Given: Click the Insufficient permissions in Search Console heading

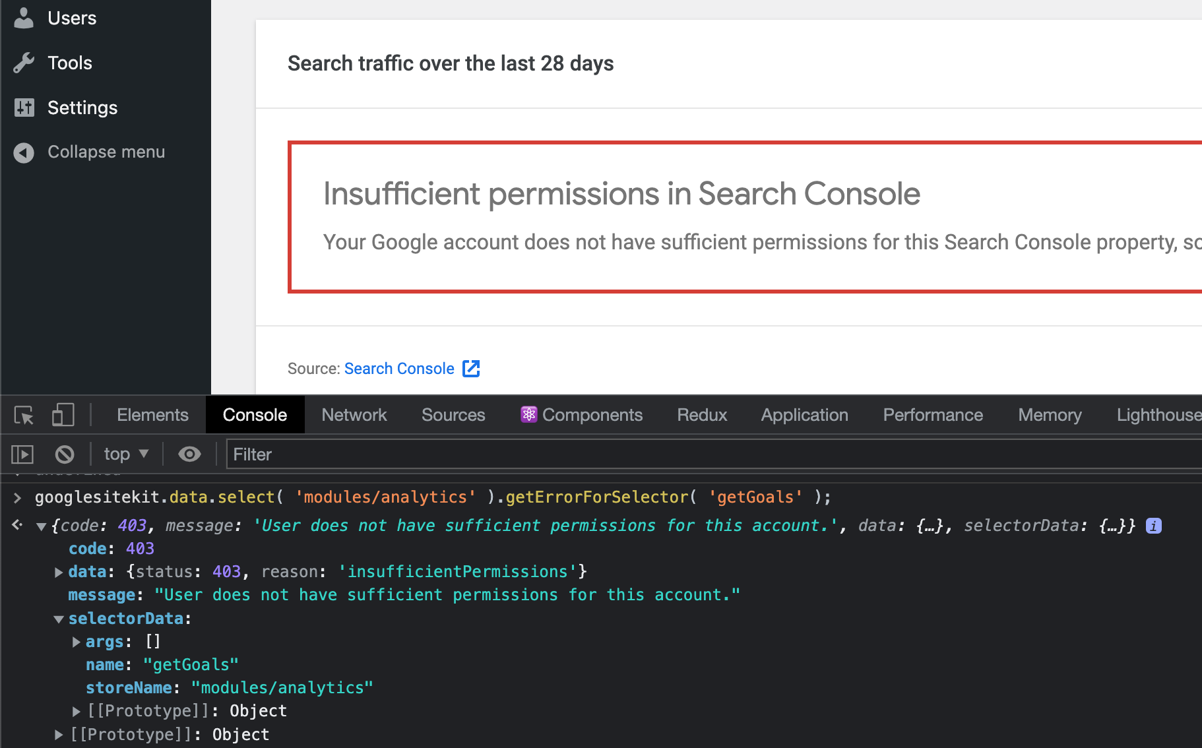Looking at the screenshot, I should tap(621, 194).
